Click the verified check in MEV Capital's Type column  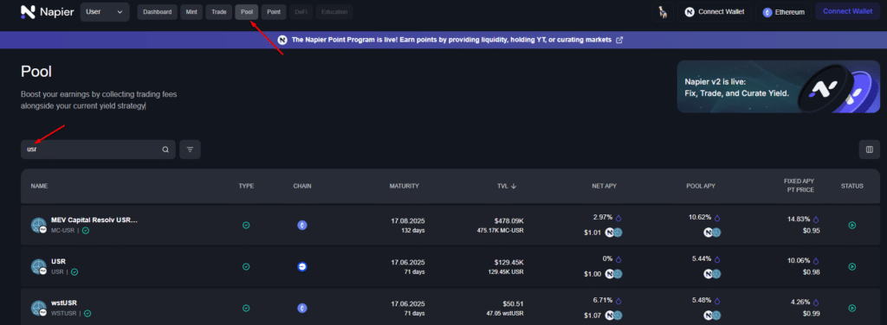(x=246, y=225)
